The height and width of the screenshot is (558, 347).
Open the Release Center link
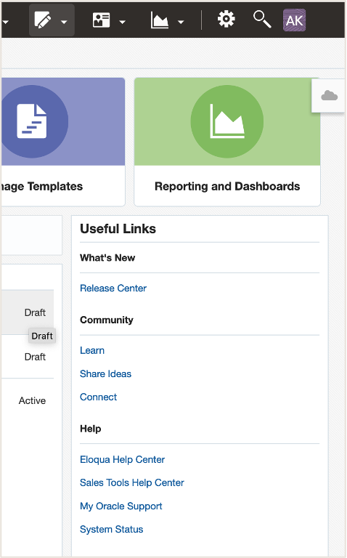click(x=113, y=288)
